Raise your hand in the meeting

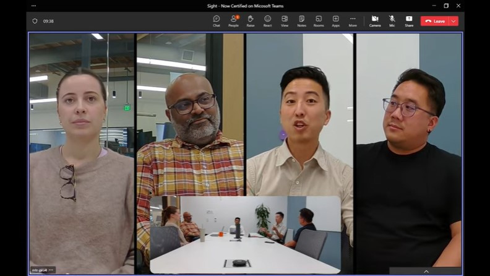tap(251, 20)
